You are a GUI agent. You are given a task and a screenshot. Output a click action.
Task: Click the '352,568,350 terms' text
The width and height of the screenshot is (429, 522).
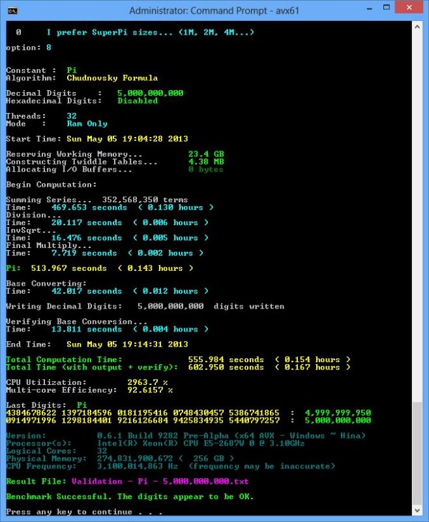pos(145,200)
